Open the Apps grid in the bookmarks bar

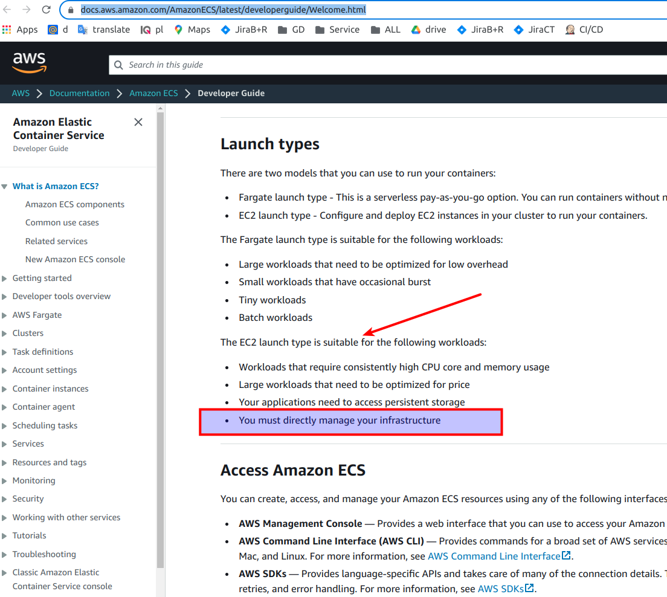pyautogui.click(x=7, y=29)
